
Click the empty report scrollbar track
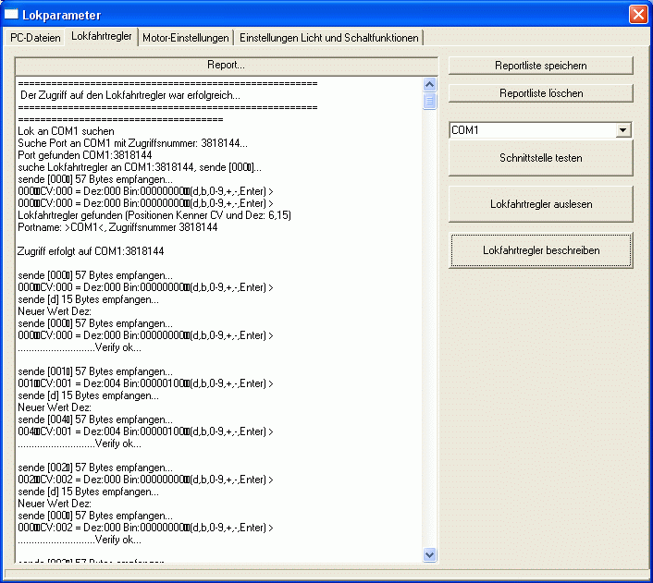tap(430, 323)
